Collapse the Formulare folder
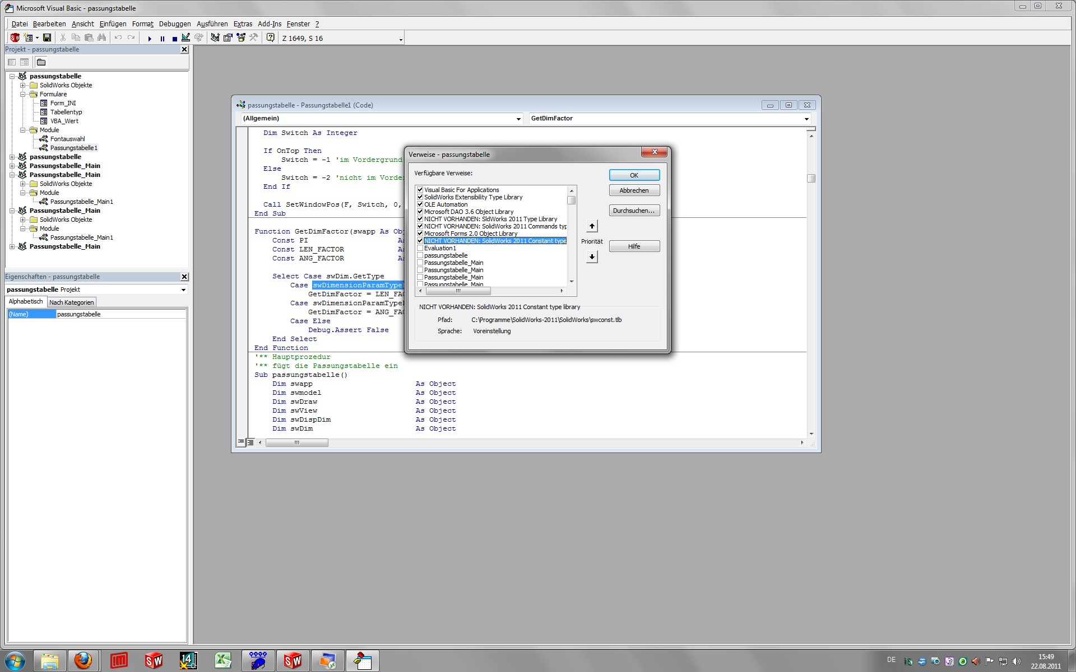The height and width of the screenshot is (672, 1076). point(23,94)
